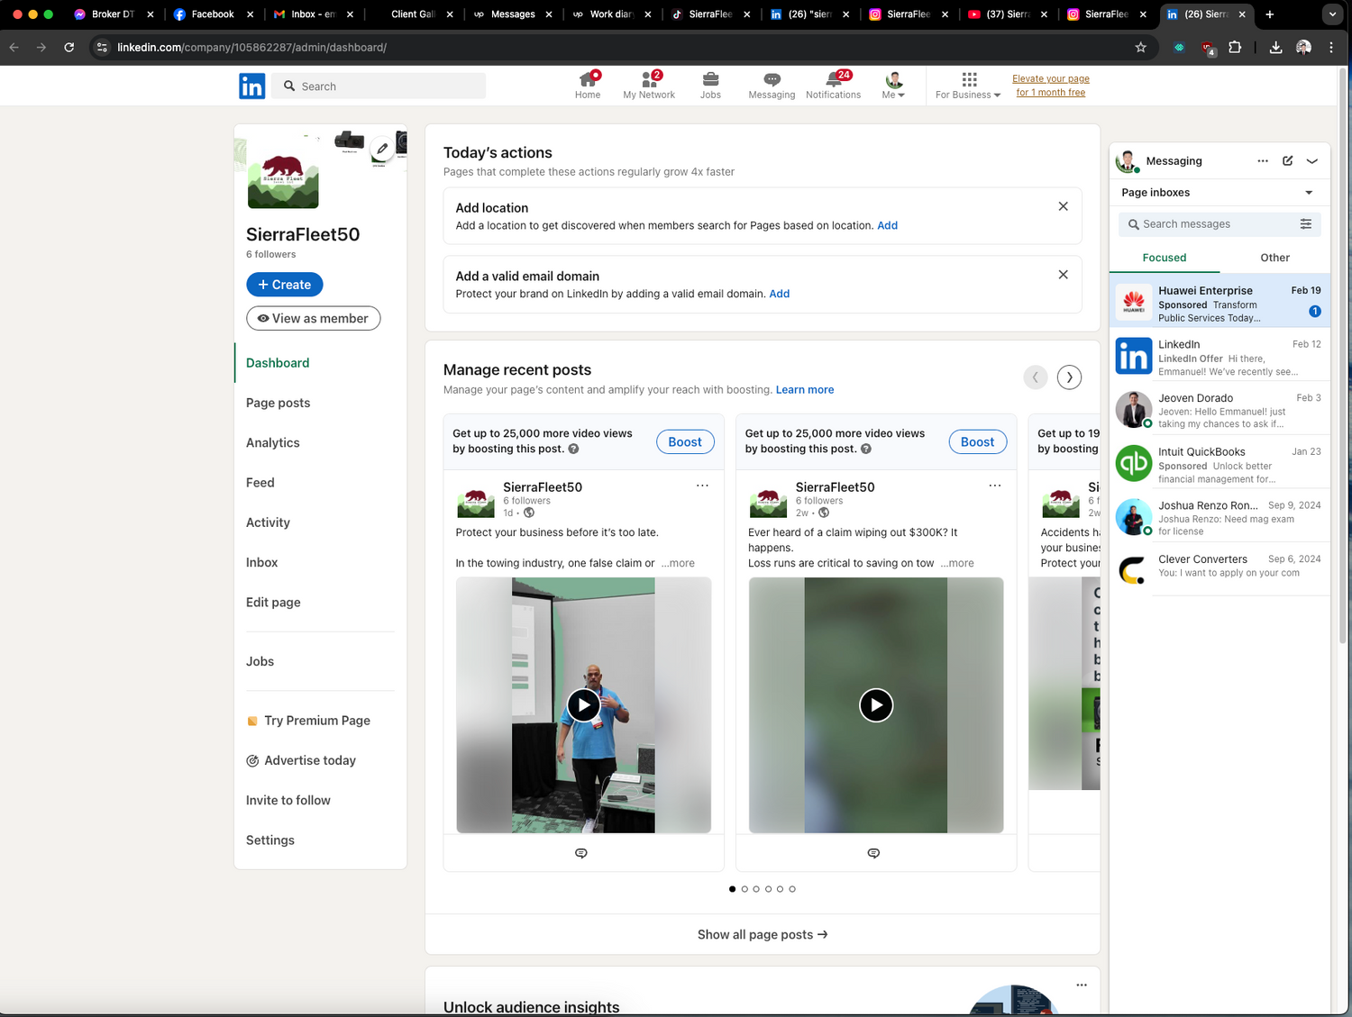This screenshot has width=1352, height=1017.
Task: Open messaging panel more options
Action: tap(1263, 161)
